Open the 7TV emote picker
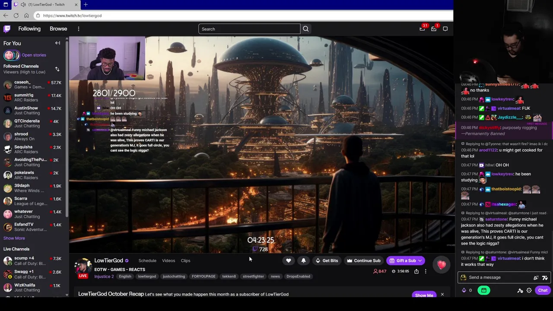 click(x=545, y=278)
